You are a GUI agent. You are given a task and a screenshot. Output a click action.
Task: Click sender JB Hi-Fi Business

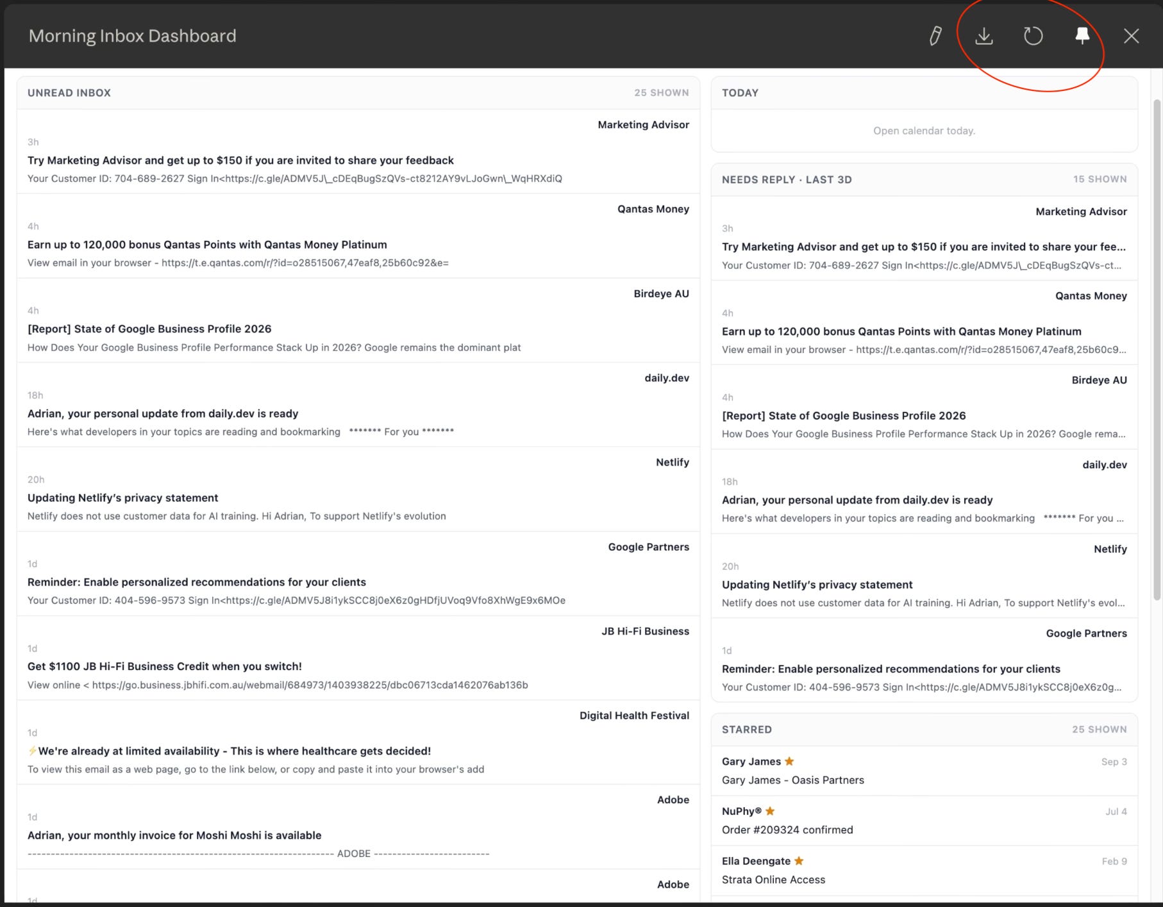[x=645, y=632]
